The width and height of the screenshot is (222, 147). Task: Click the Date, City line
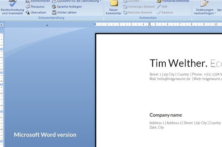[156, 127]
